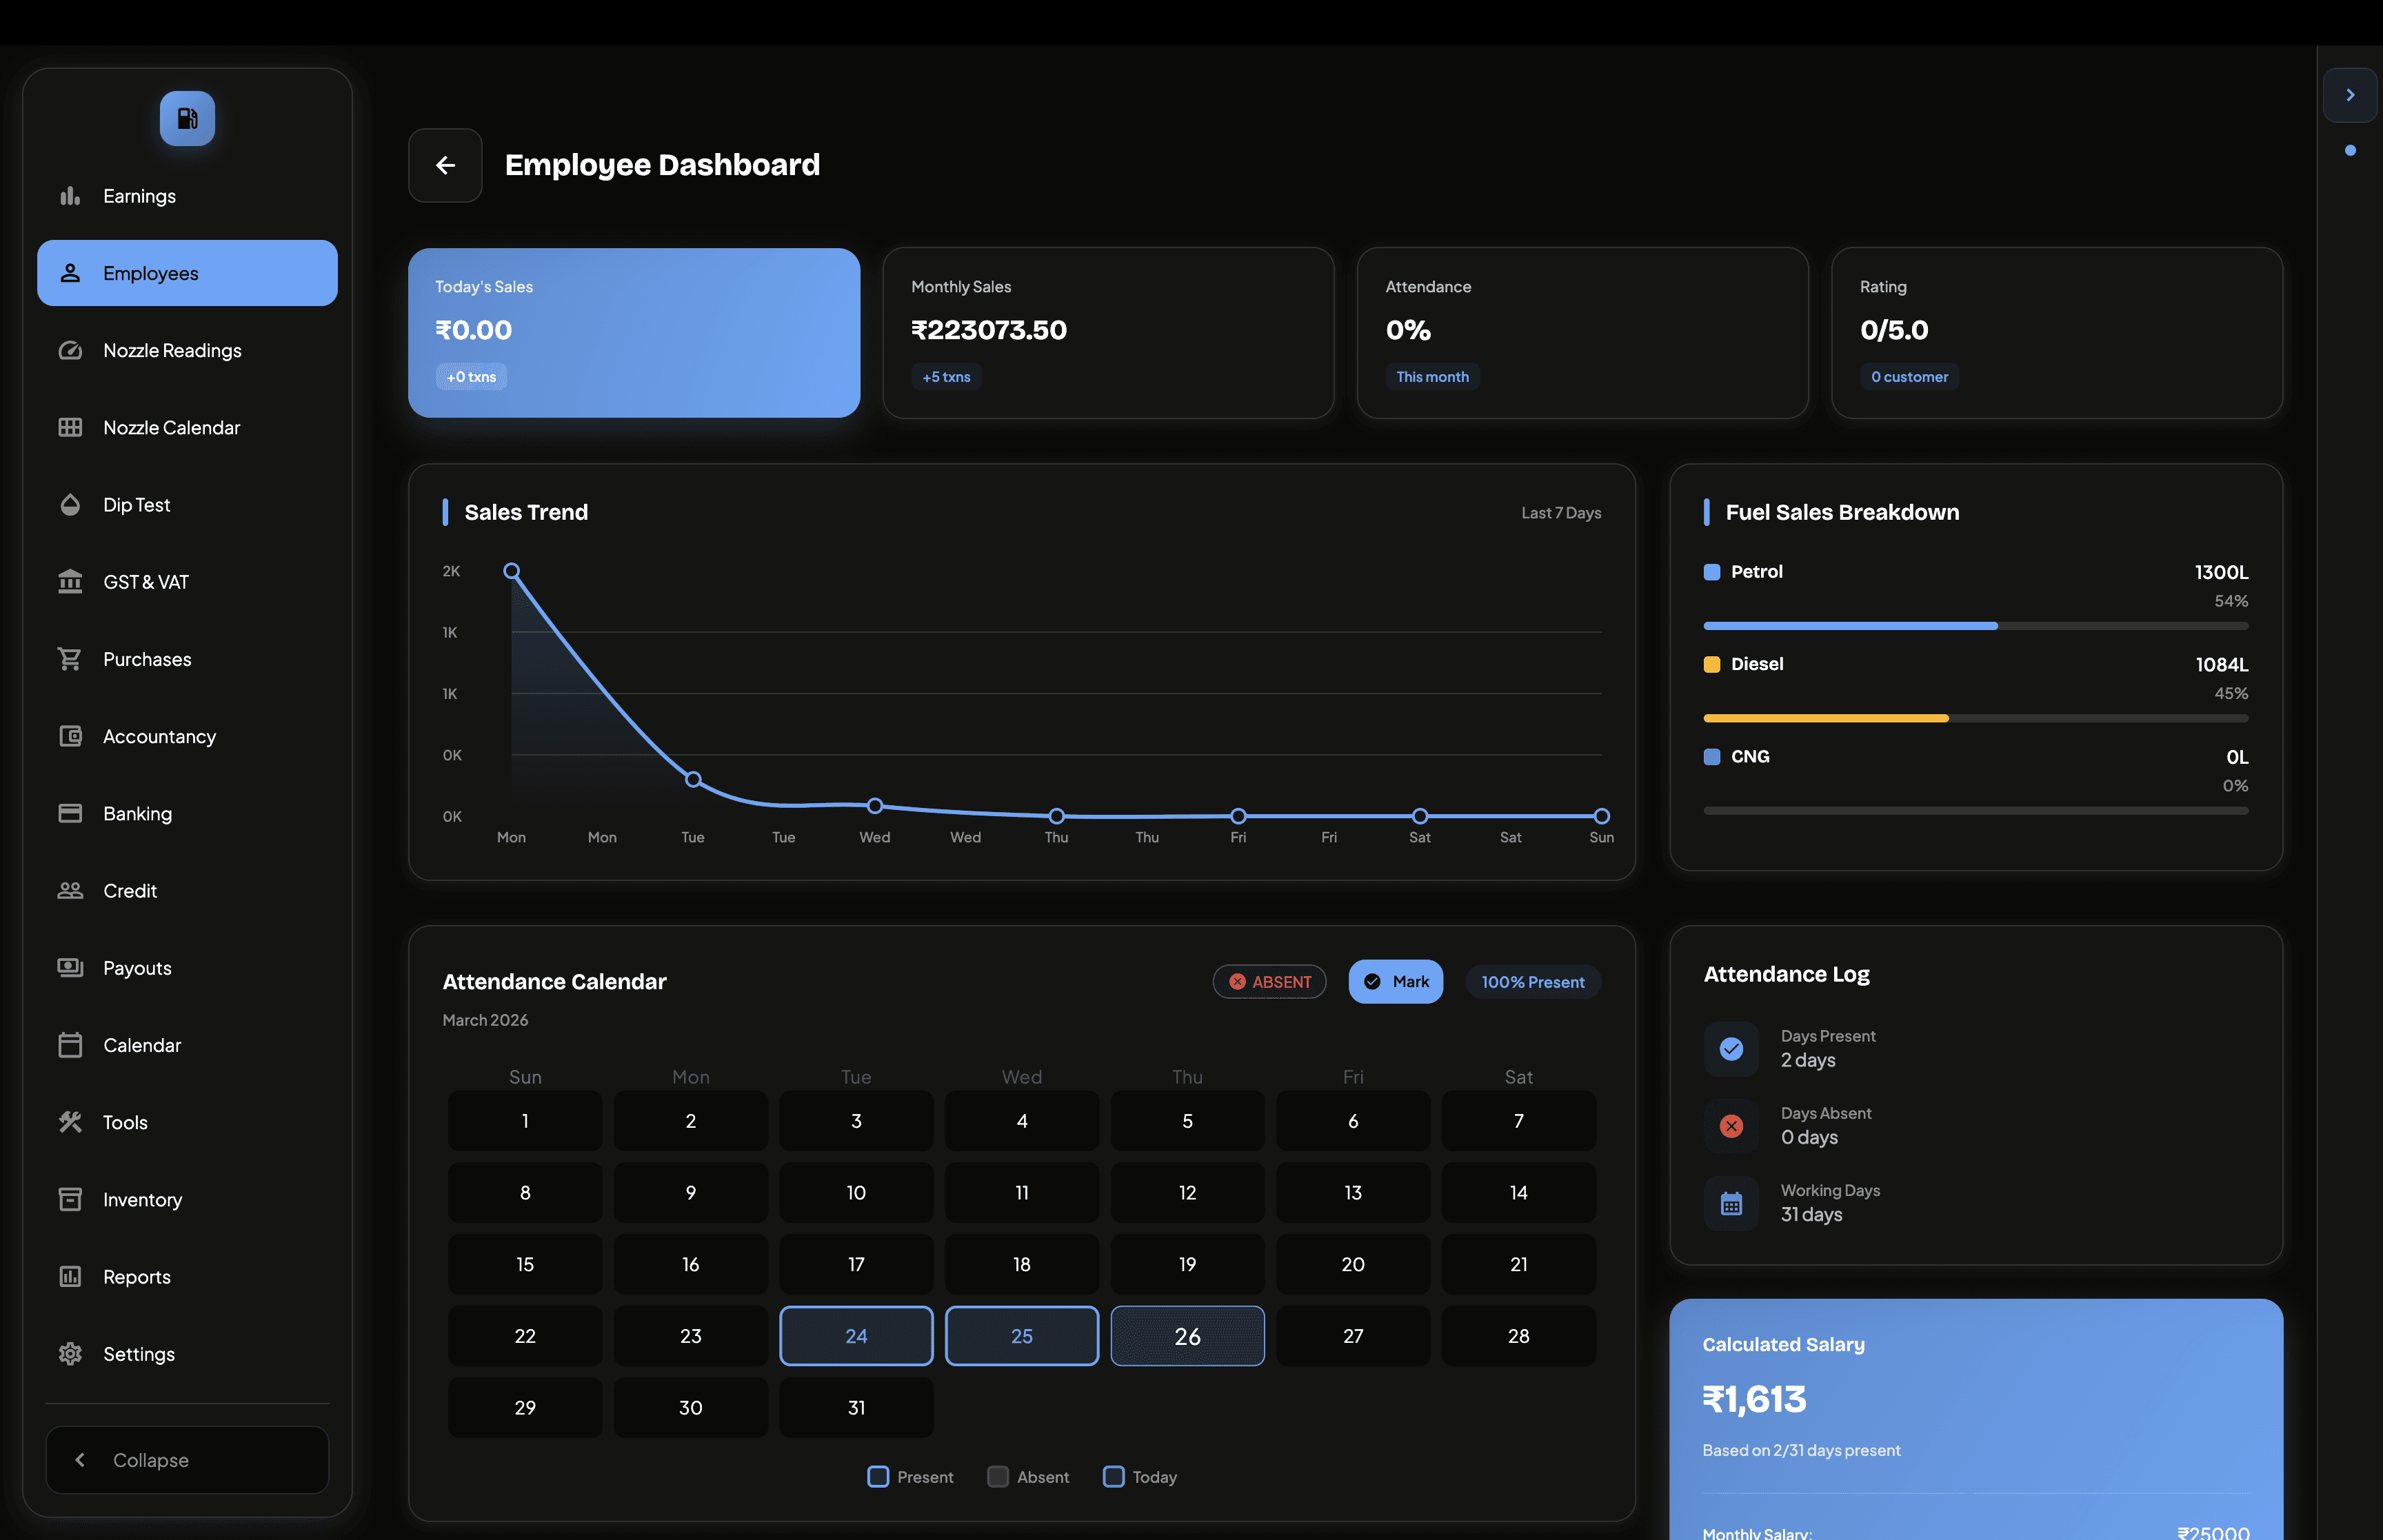Click the 100% Present badge

(1532, 982)
